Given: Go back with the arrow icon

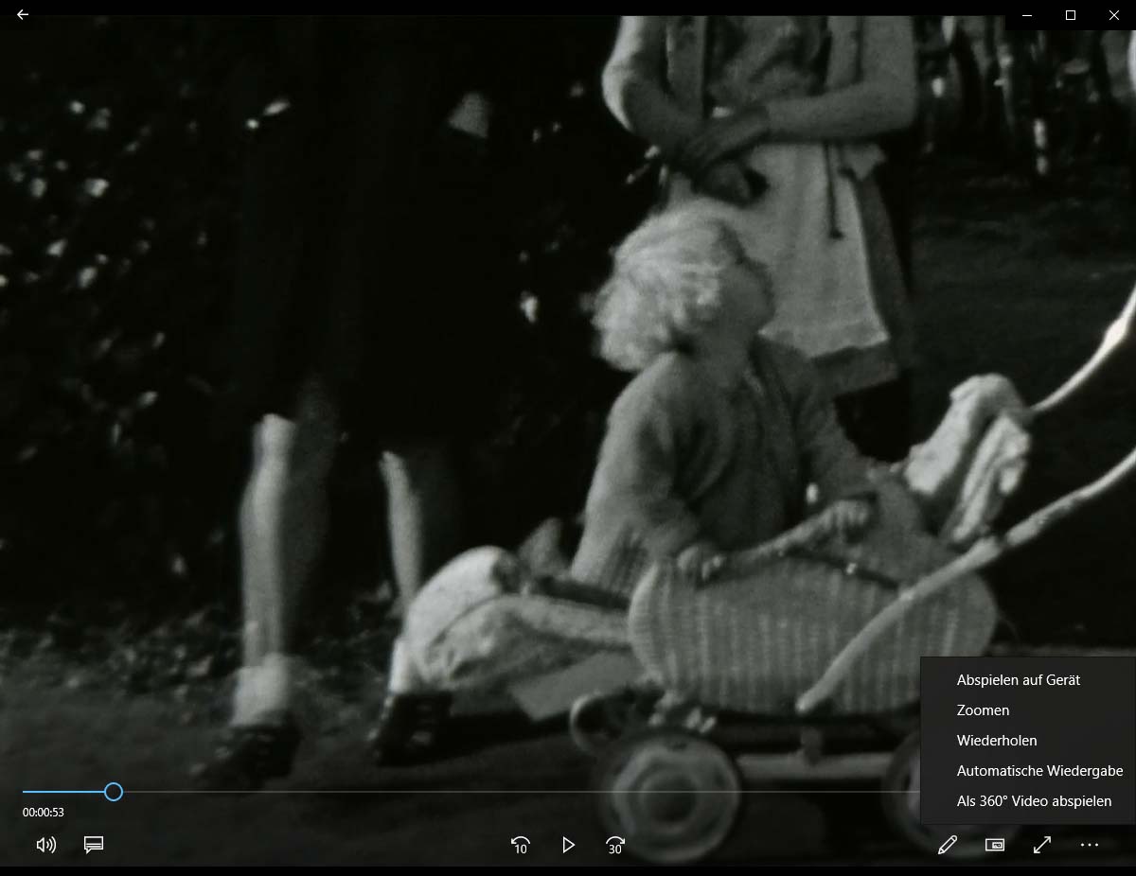Looking at the screenshot, I should tap(23, 15).
